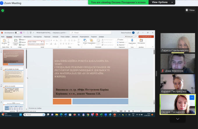This screenshot has height=129, width=198.
Task: Click the Windows Start button on the taskbar
Action: [20, 115]
